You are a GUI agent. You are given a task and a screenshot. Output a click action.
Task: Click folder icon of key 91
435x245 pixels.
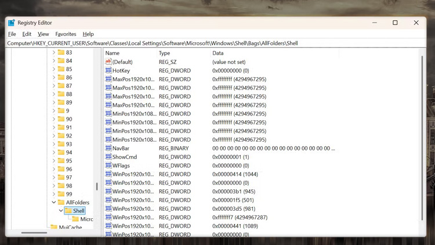(x=61, y=127)
